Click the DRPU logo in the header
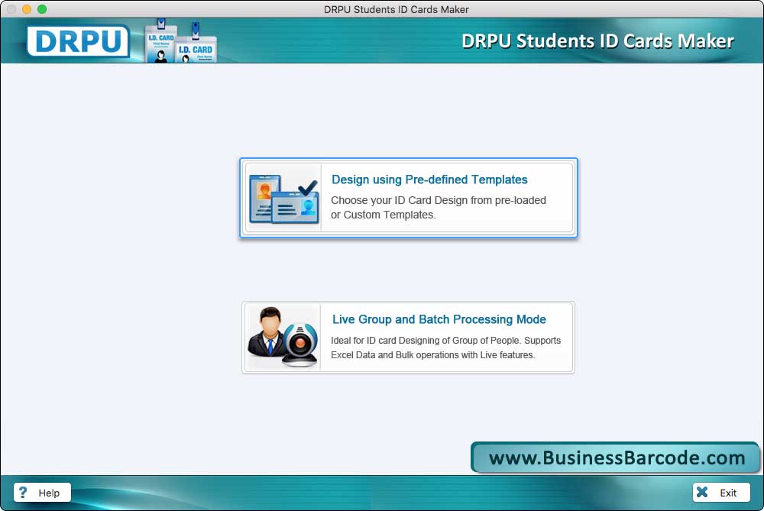 [78, 41]
